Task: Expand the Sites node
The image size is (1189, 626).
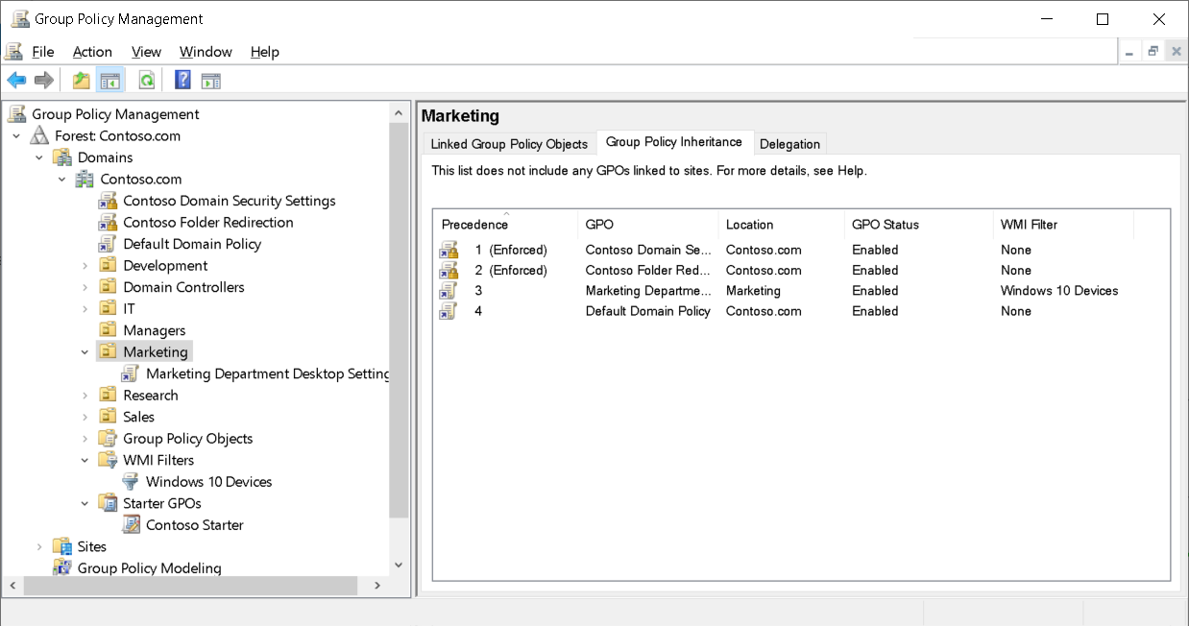Action: pyautogui.click(x=38, y=545)
